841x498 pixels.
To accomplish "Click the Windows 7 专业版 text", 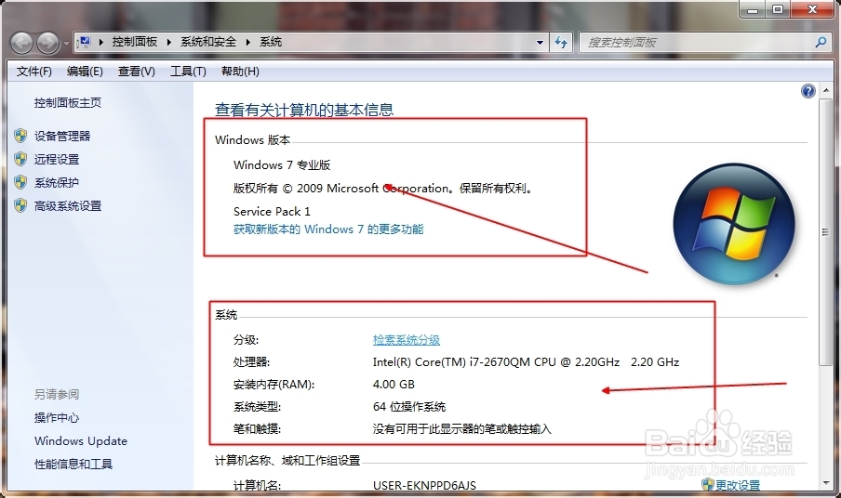I will pos(282,165).
